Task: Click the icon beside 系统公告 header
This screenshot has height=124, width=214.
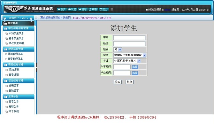Action: [x=6, y=97]
